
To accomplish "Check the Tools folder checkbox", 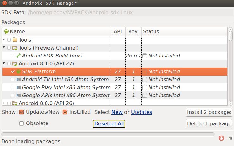I will click(x=9, y=40).
